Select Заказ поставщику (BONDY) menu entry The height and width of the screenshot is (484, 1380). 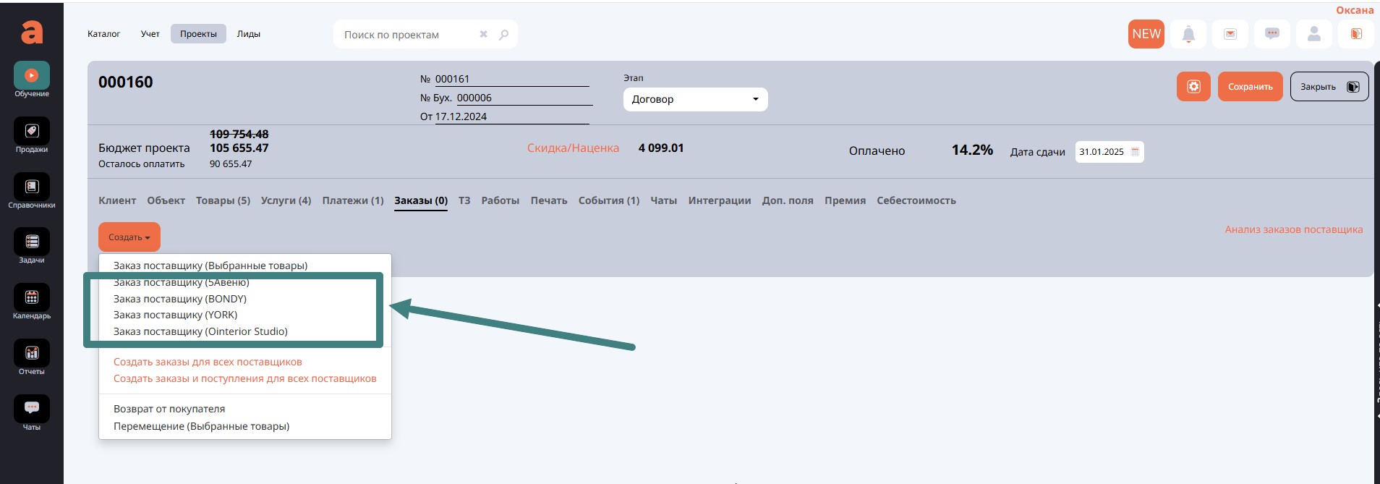[180, 299]
